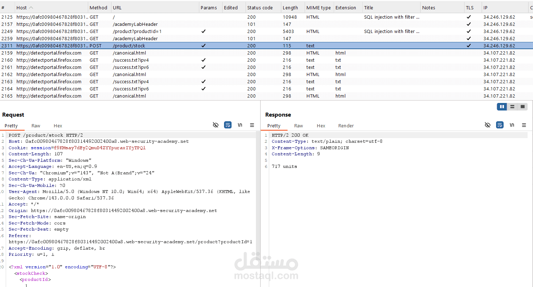Open Request Raw tab
Image resolution: width=533 pixels, height=287 pixels.
[36, 126]
